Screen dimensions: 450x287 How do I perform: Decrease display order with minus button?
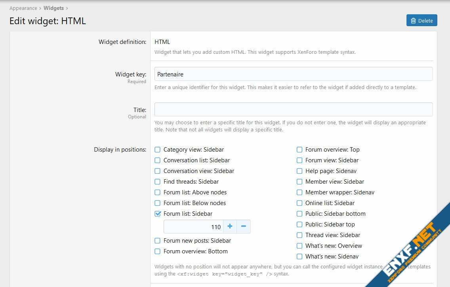pyautogui.click(x=244, y=227)
